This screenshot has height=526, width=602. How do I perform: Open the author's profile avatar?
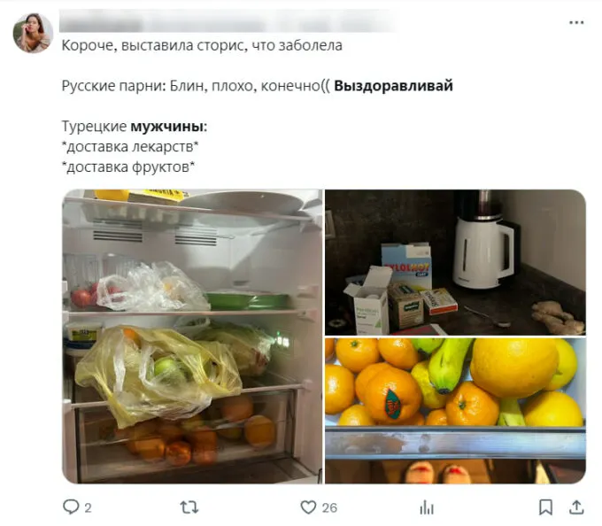pos(33,33)
